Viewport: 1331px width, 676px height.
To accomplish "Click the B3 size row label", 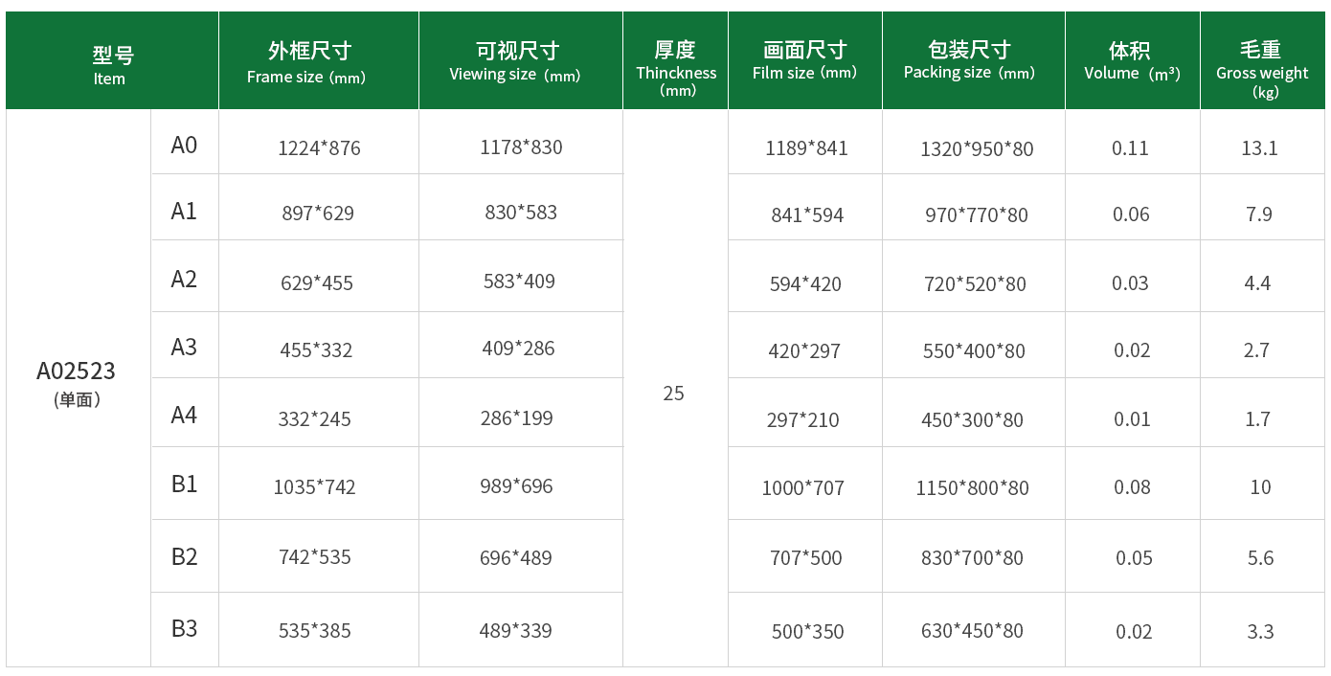I will click(x=185, y=629).
